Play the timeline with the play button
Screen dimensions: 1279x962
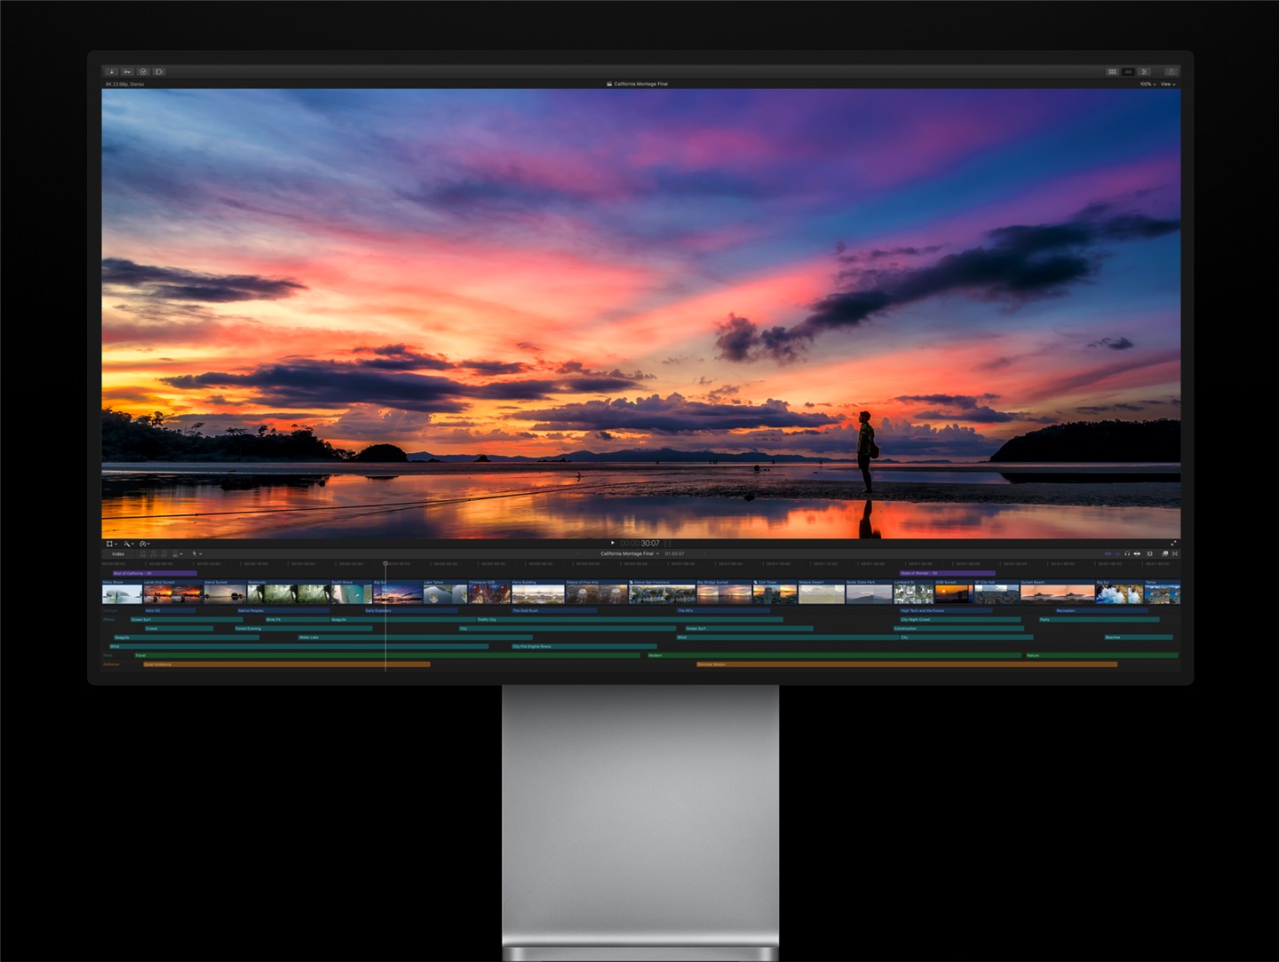click(x=613, y=543)
